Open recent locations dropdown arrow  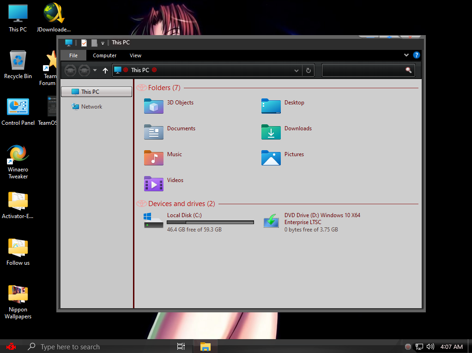tap(95, 70)
